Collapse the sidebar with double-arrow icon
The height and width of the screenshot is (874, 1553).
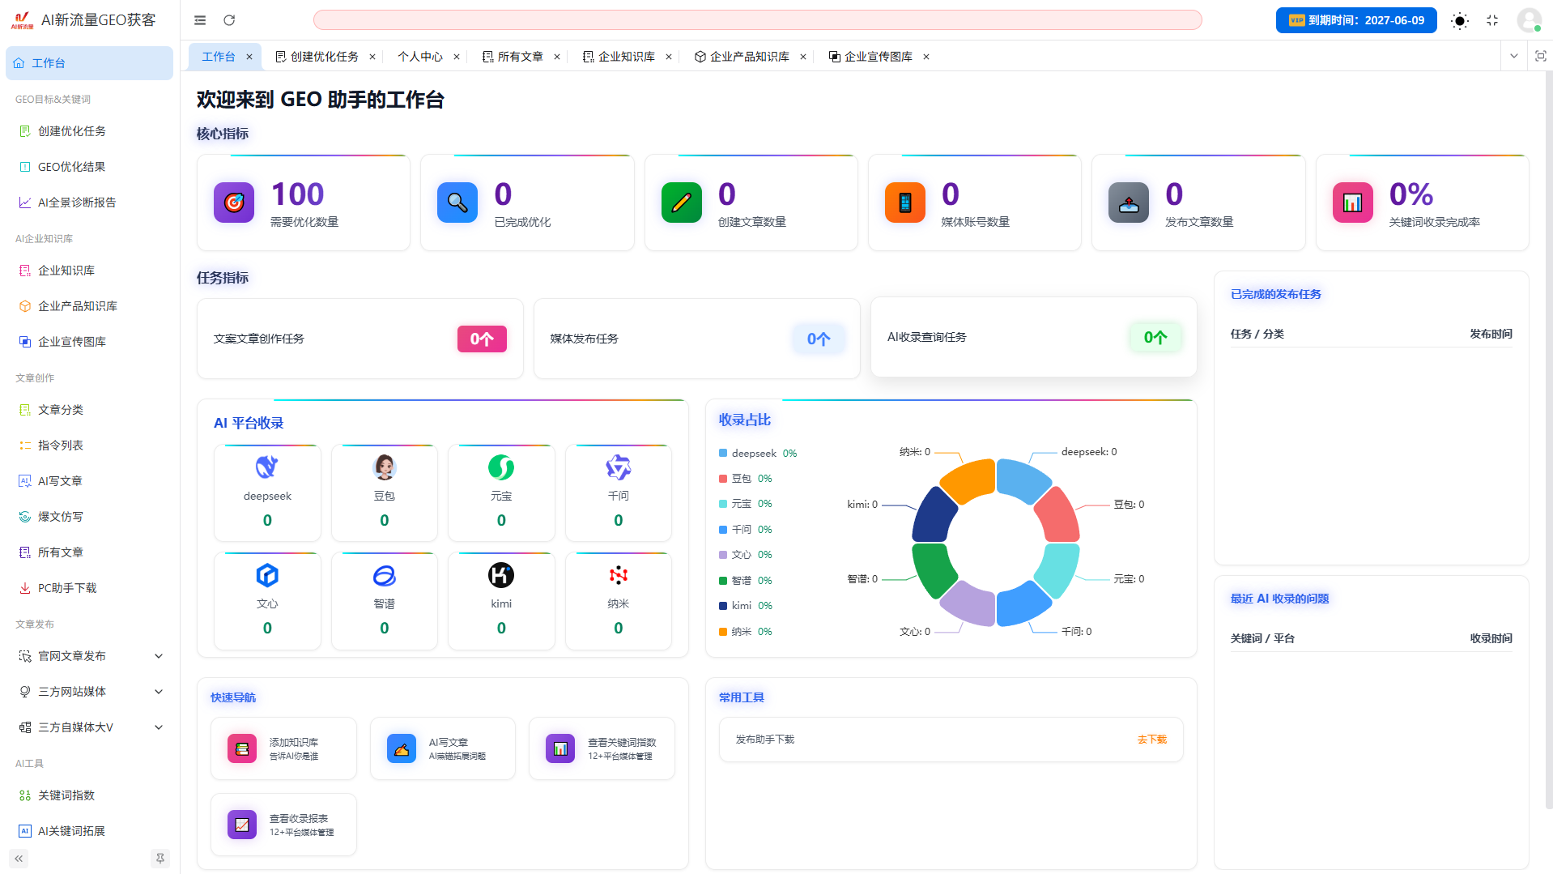pyautogui.click(x=19, y=859)
